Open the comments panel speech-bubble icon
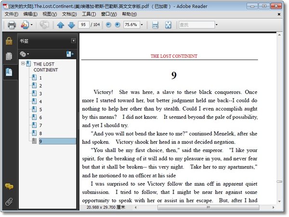 (9, 187)
